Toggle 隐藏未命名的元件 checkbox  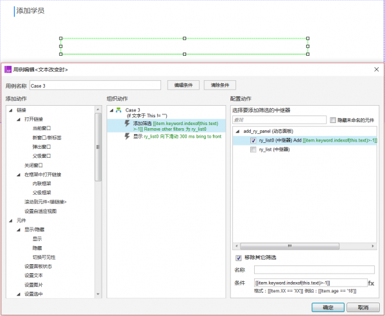point(333,120)
